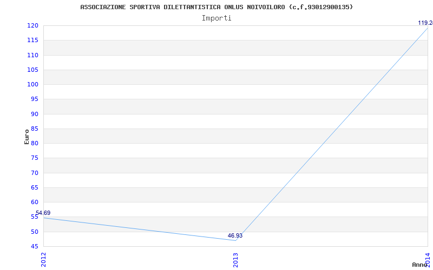Click the Anno x-axis label
The height and width of the screenshot is (270, 433).
420,265
